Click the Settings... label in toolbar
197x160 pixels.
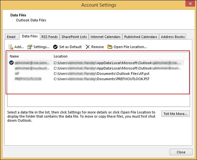point(41,47)
